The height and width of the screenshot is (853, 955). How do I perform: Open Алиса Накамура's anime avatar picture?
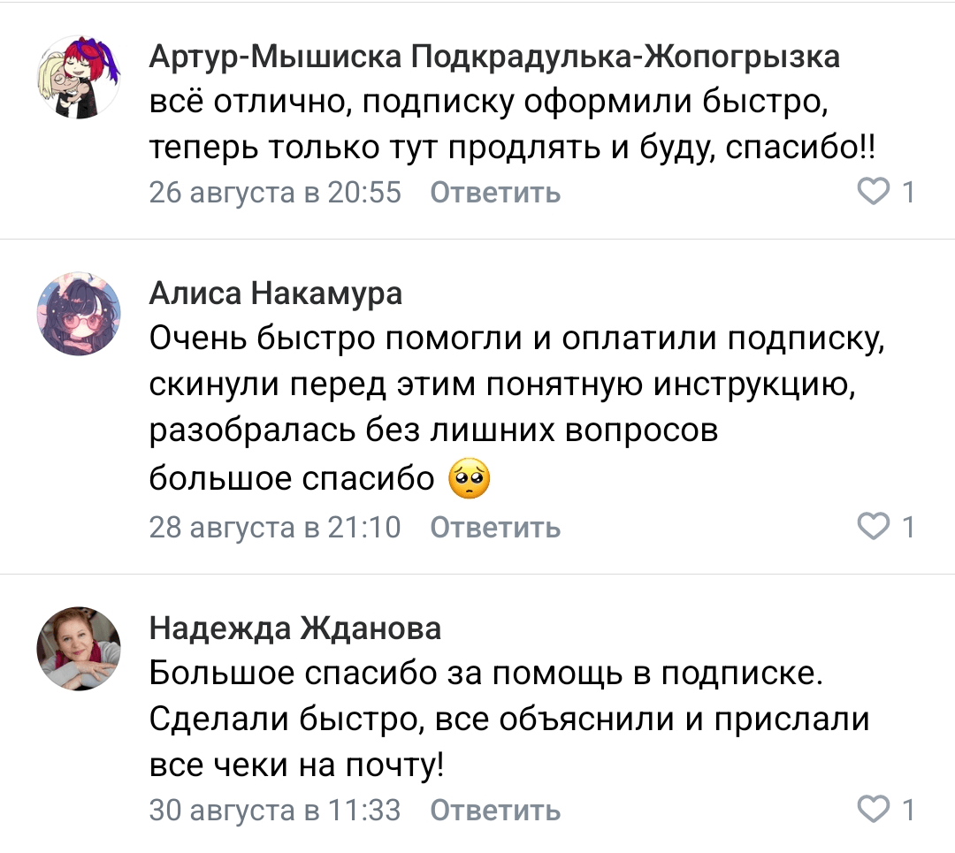[78, 314]
